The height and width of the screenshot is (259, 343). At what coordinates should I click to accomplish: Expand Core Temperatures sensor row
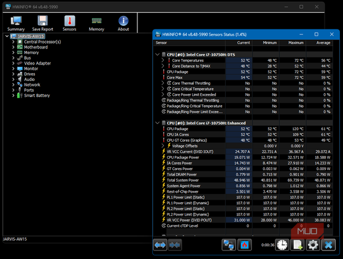[163, 60]
